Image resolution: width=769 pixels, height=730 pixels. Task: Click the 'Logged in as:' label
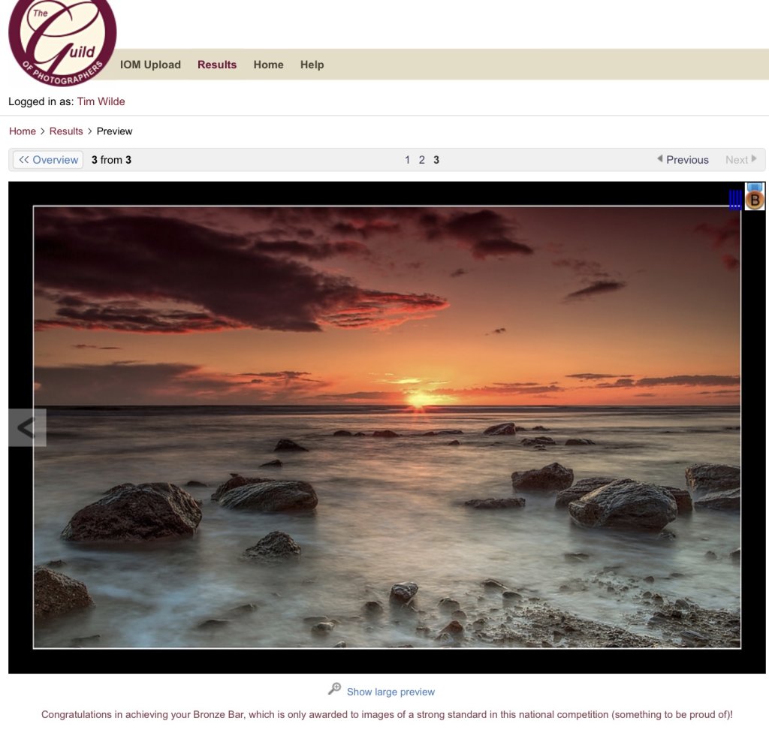click(x=41, y=101)
